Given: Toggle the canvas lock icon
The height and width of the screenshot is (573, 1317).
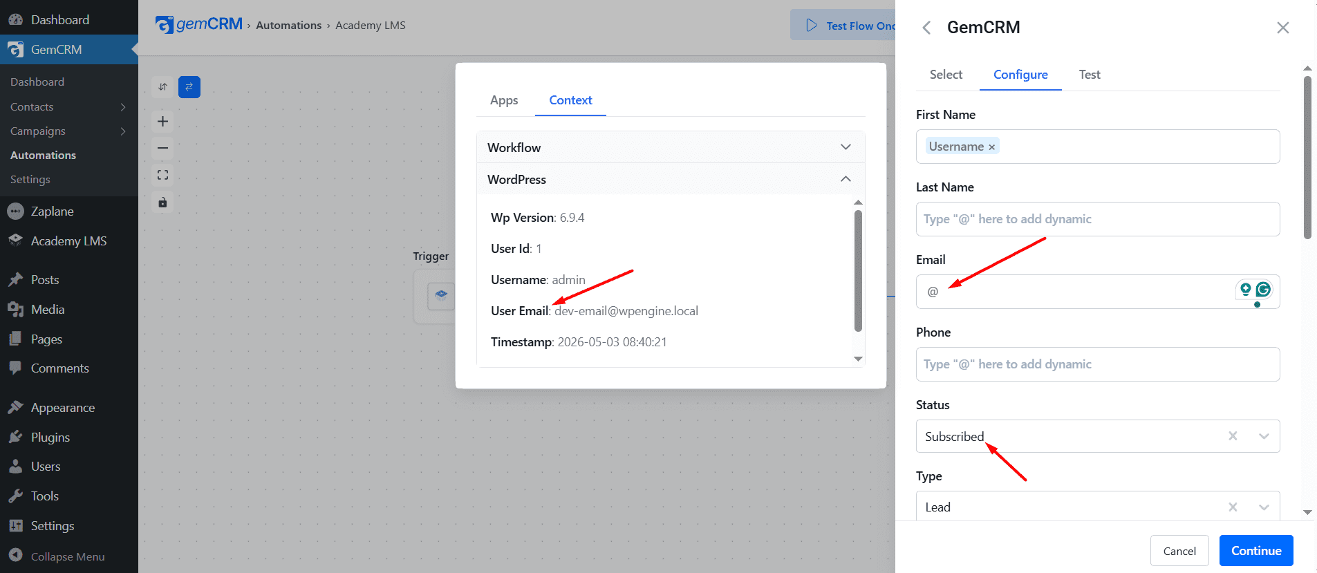Looking at the screenshot, I should pos(162,203).
